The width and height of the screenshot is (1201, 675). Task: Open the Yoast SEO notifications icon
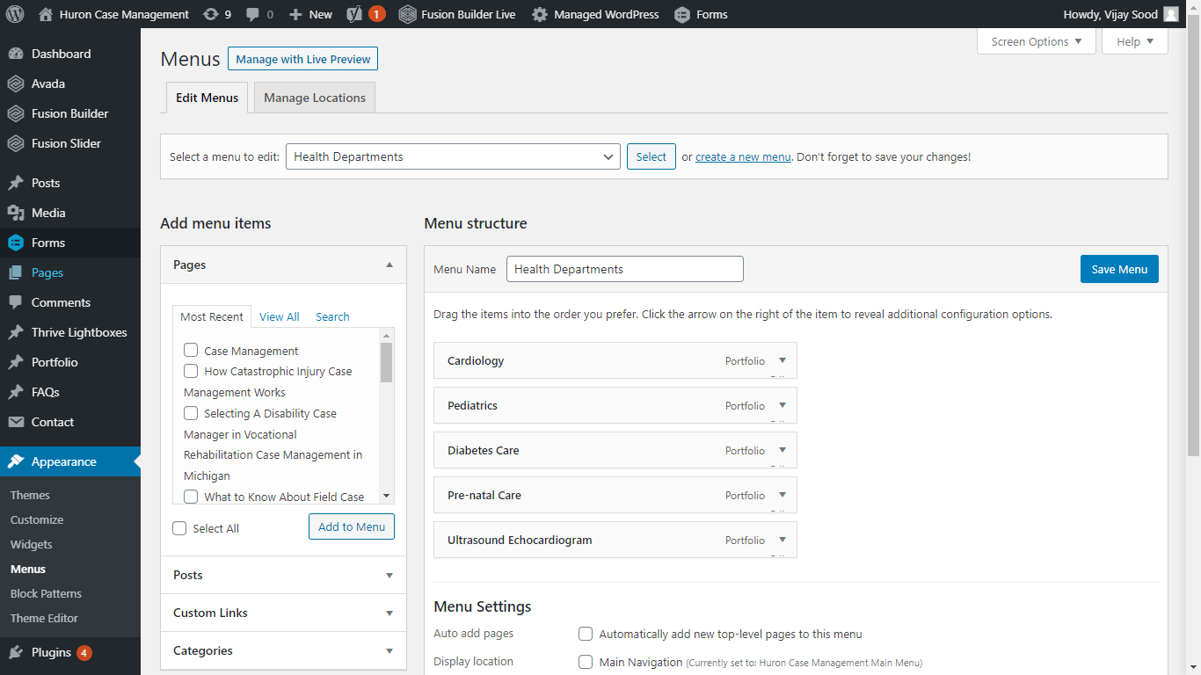click(x=353, y=14)
